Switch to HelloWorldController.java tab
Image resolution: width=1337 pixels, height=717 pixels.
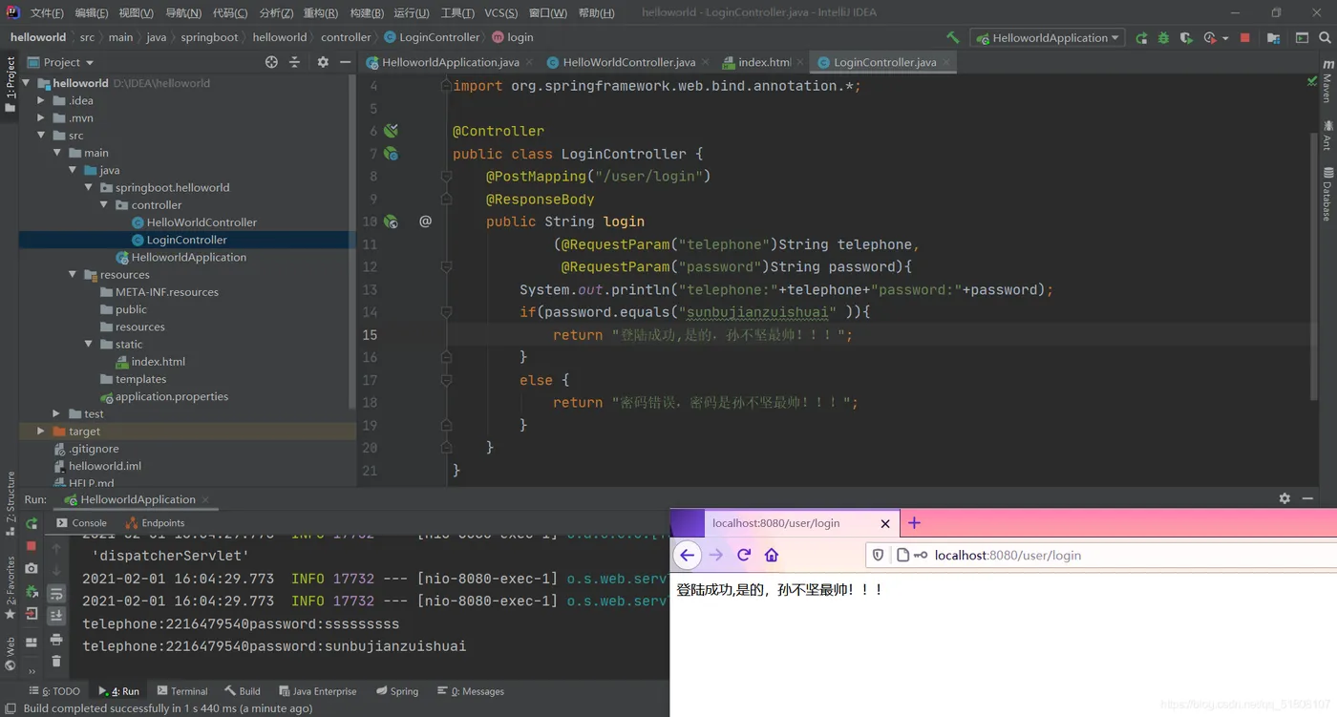tap(628, 62)
